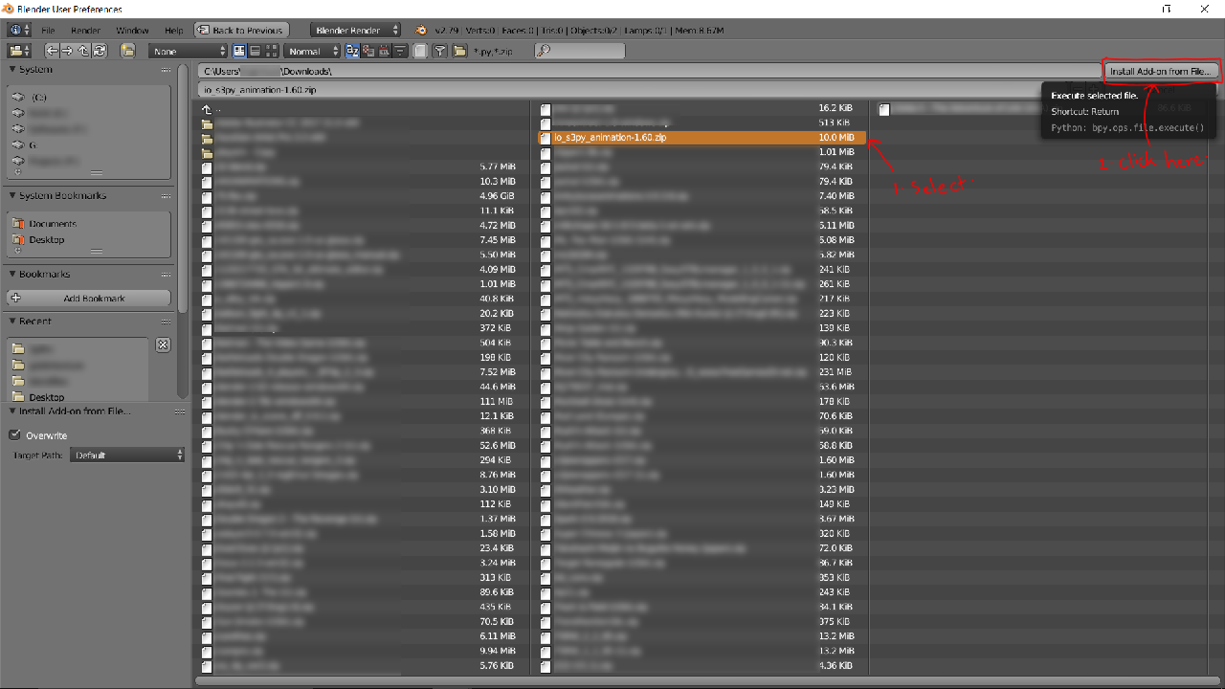The width and height of the screenshot is (1225, 689).
Task: Open the Render menu
Action: pyautogui.click(x=85, y=31)
